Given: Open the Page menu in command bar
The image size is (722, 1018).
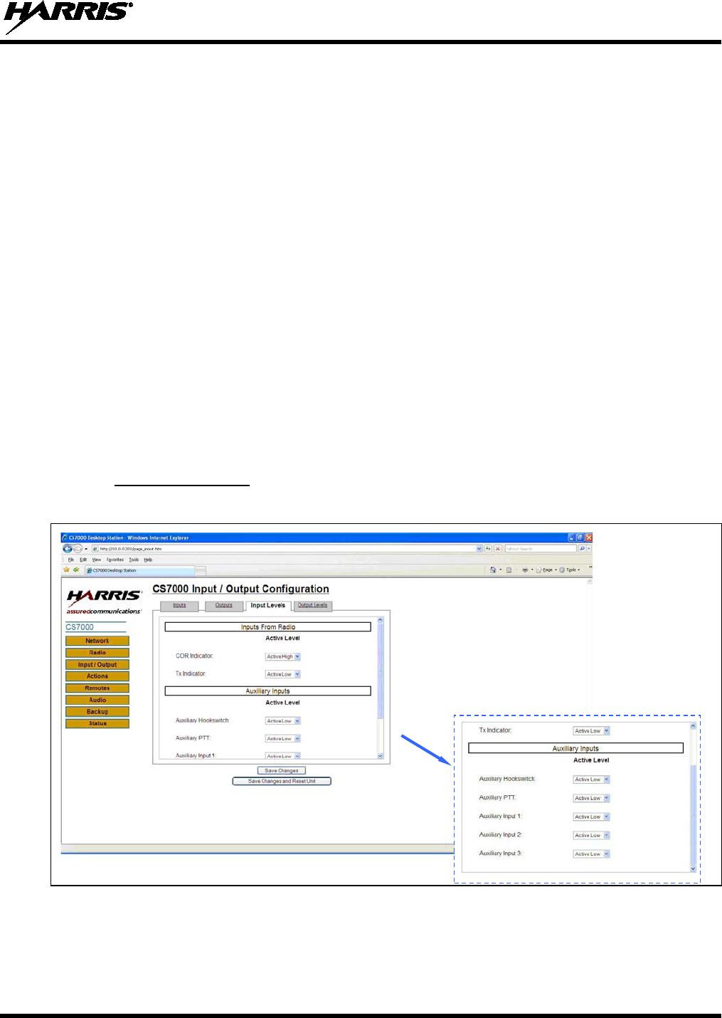Looking at the screenshot, I should pos(546,570).
